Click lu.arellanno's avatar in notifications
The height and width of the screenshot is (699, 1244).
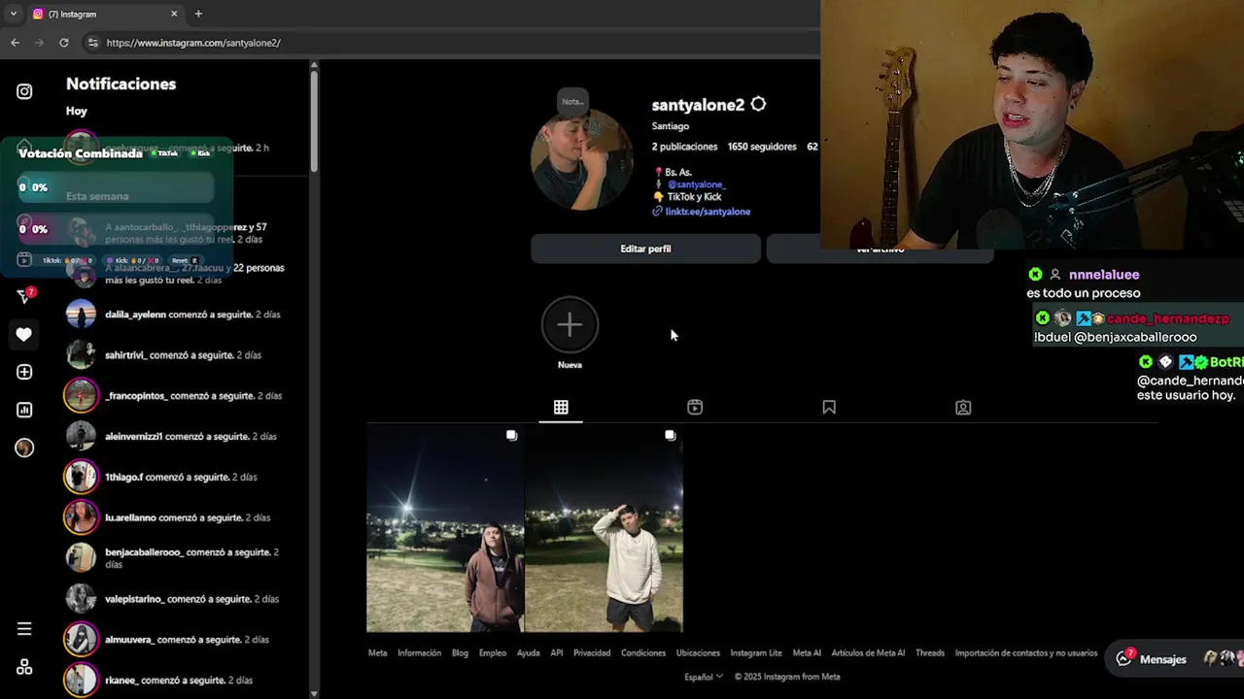point(82,517)
